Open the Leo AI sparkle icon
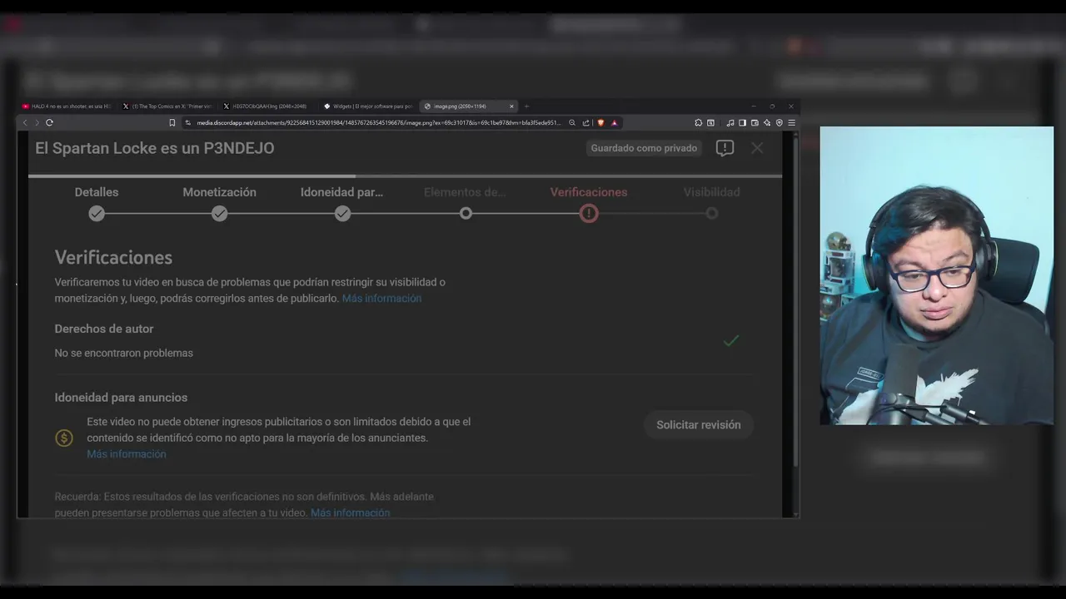The height and width of the screenshot is (599, 1066). pyautogui.click(x=767, y=122)
